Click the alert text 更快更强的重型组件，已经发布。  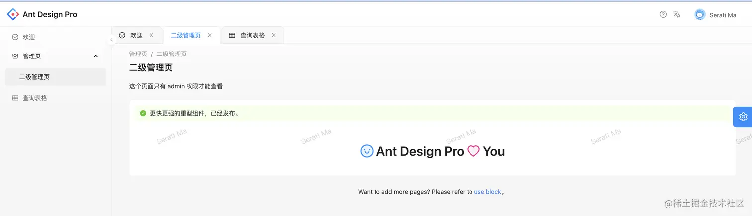tap(194, 113)
